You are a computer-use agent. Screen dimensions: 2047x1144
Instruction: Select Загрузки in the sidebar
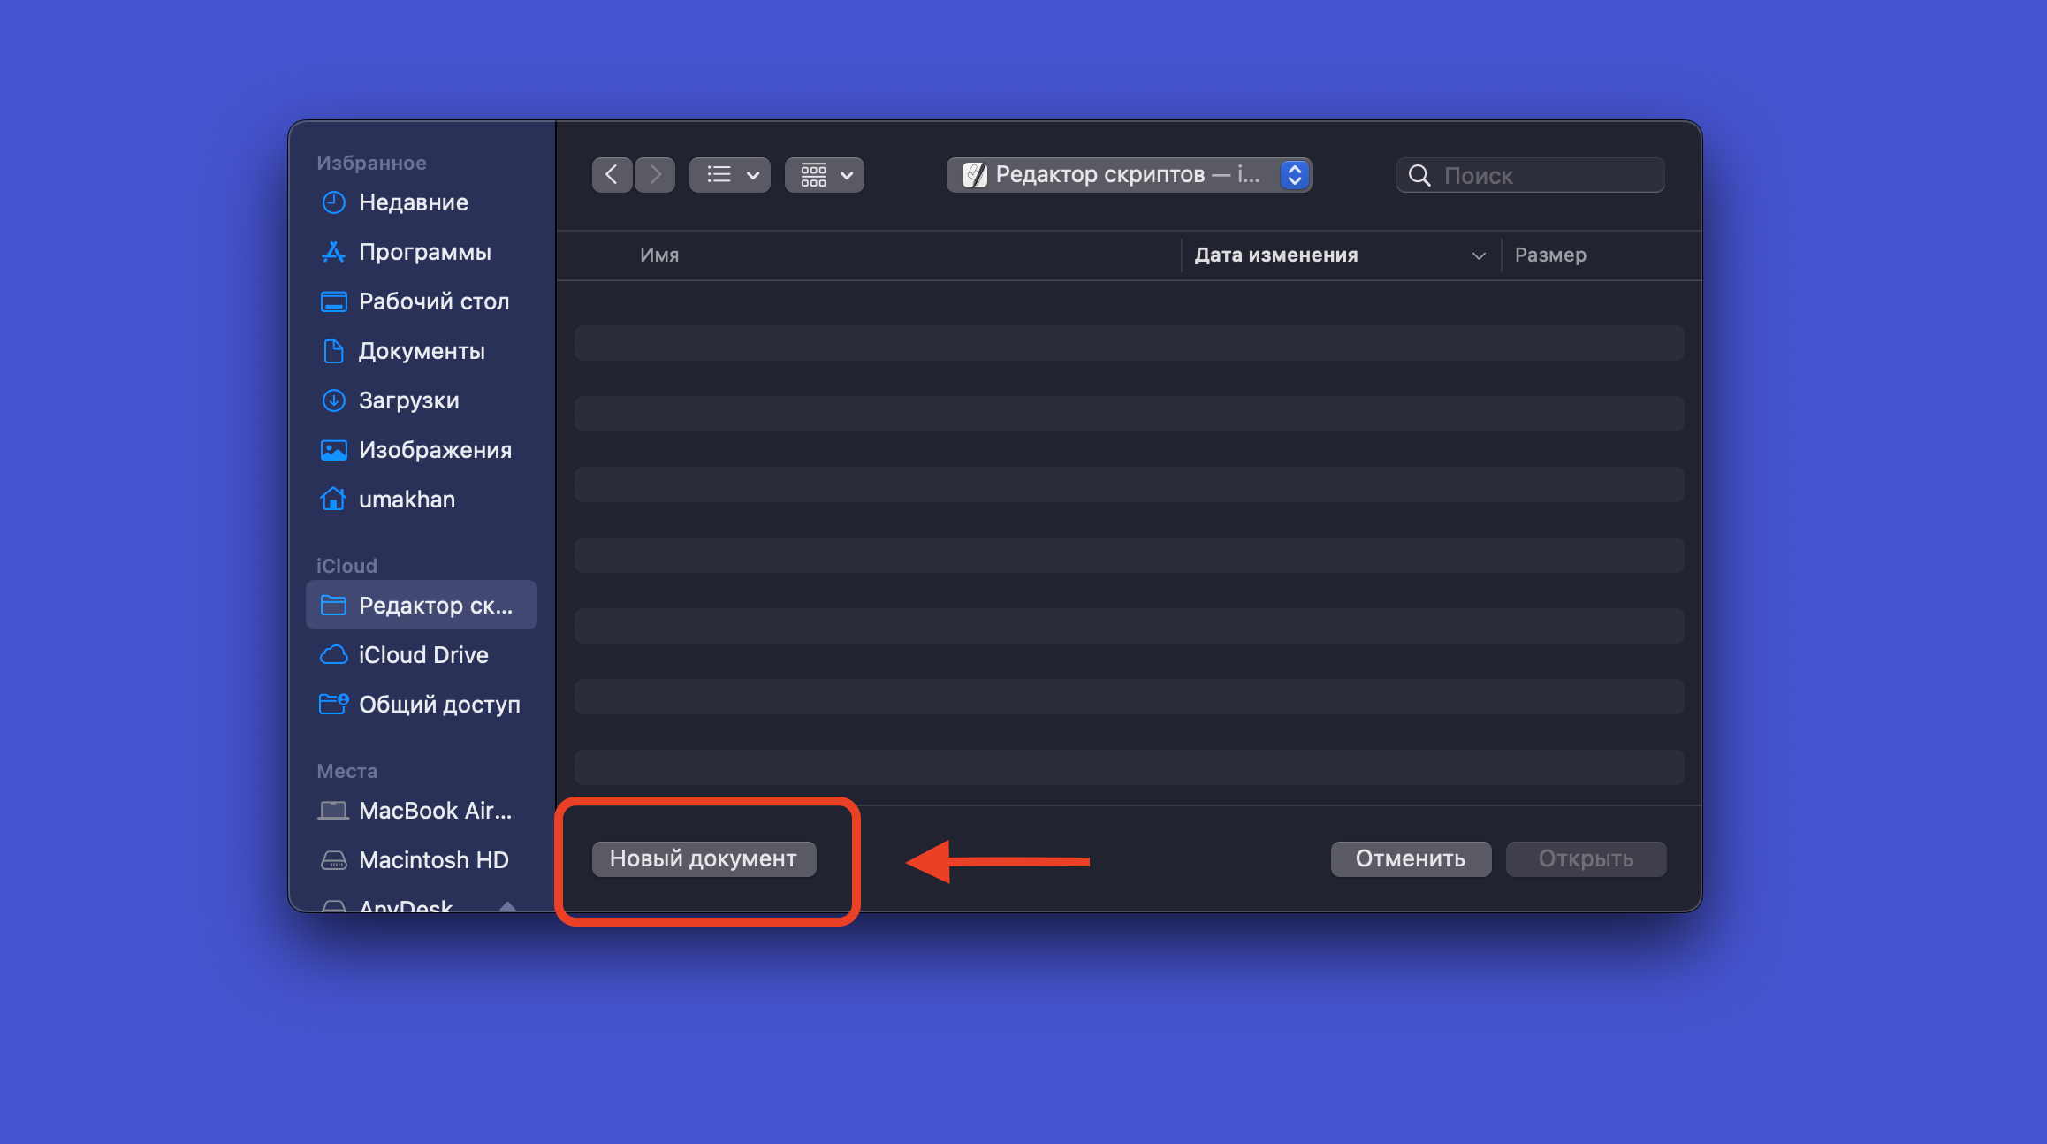(408, 400)
